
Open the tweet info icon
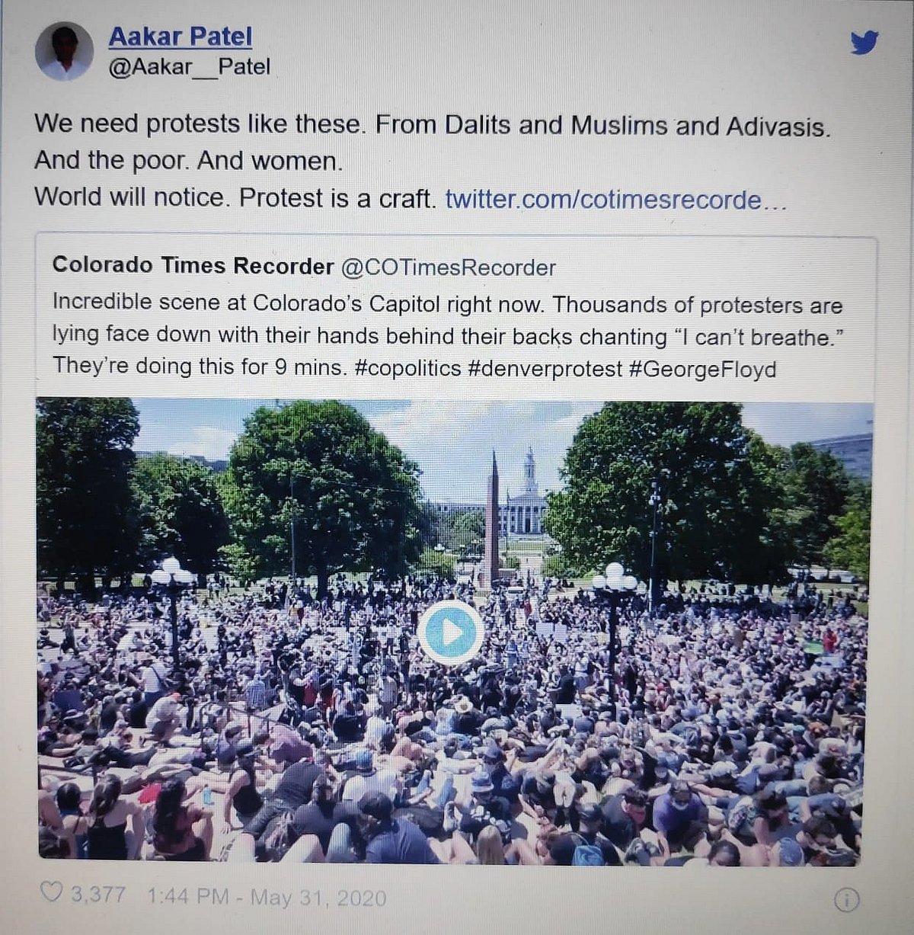coord(846,900)
